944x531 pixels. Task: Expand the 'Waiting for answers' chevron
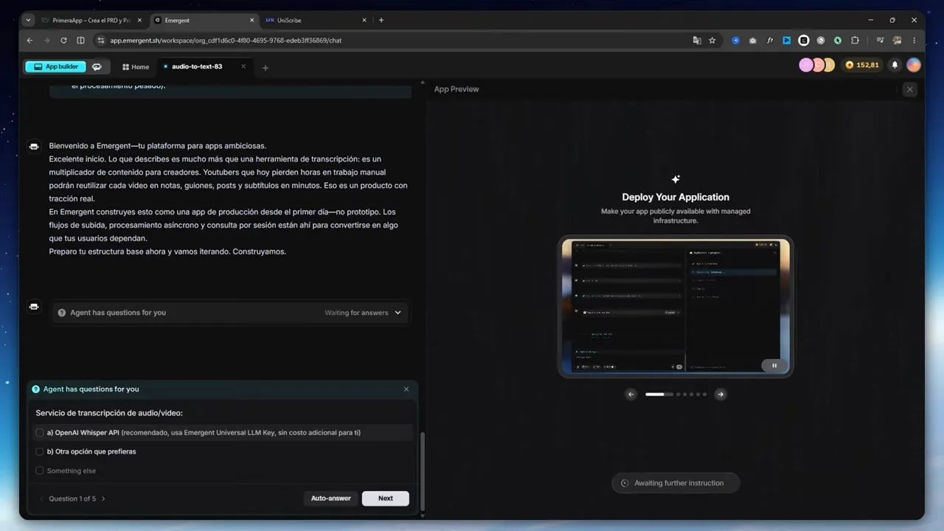pyautogui.click(x=398, y=313)
